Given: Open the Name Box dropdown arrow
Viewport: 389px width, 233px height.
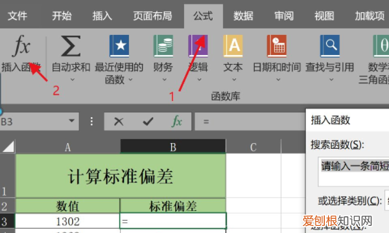Looking at the screenshot, I should 72,121.
